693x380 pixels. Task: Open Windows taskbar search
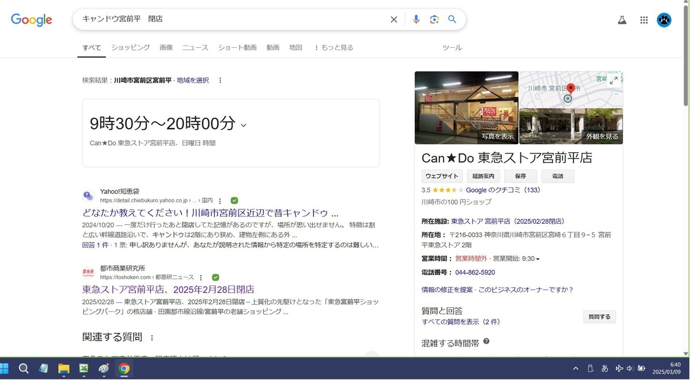coord(24,368)
